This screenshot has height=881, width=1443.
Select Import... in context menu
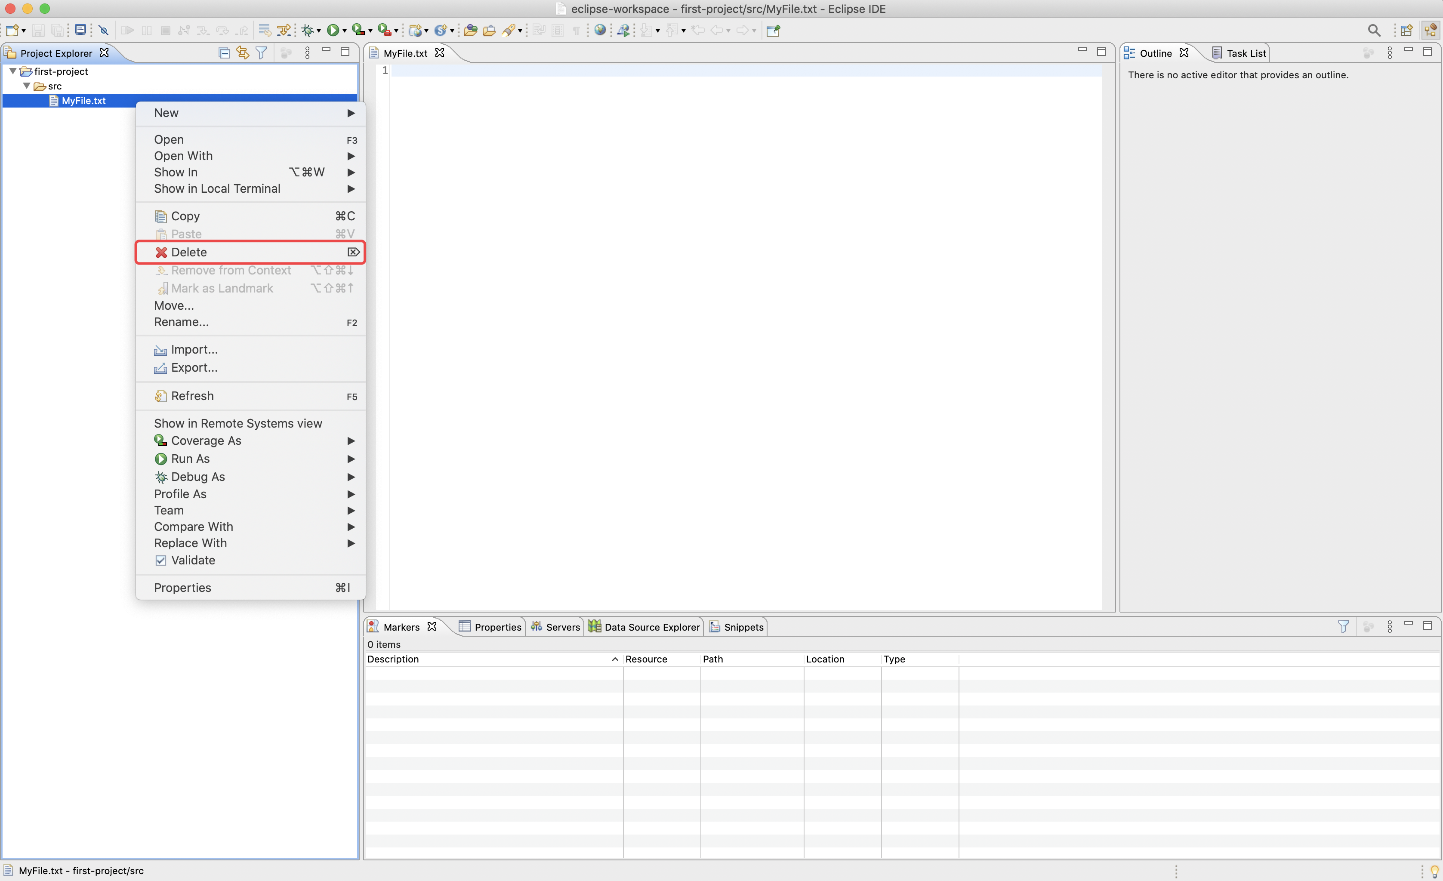[251, 349]
